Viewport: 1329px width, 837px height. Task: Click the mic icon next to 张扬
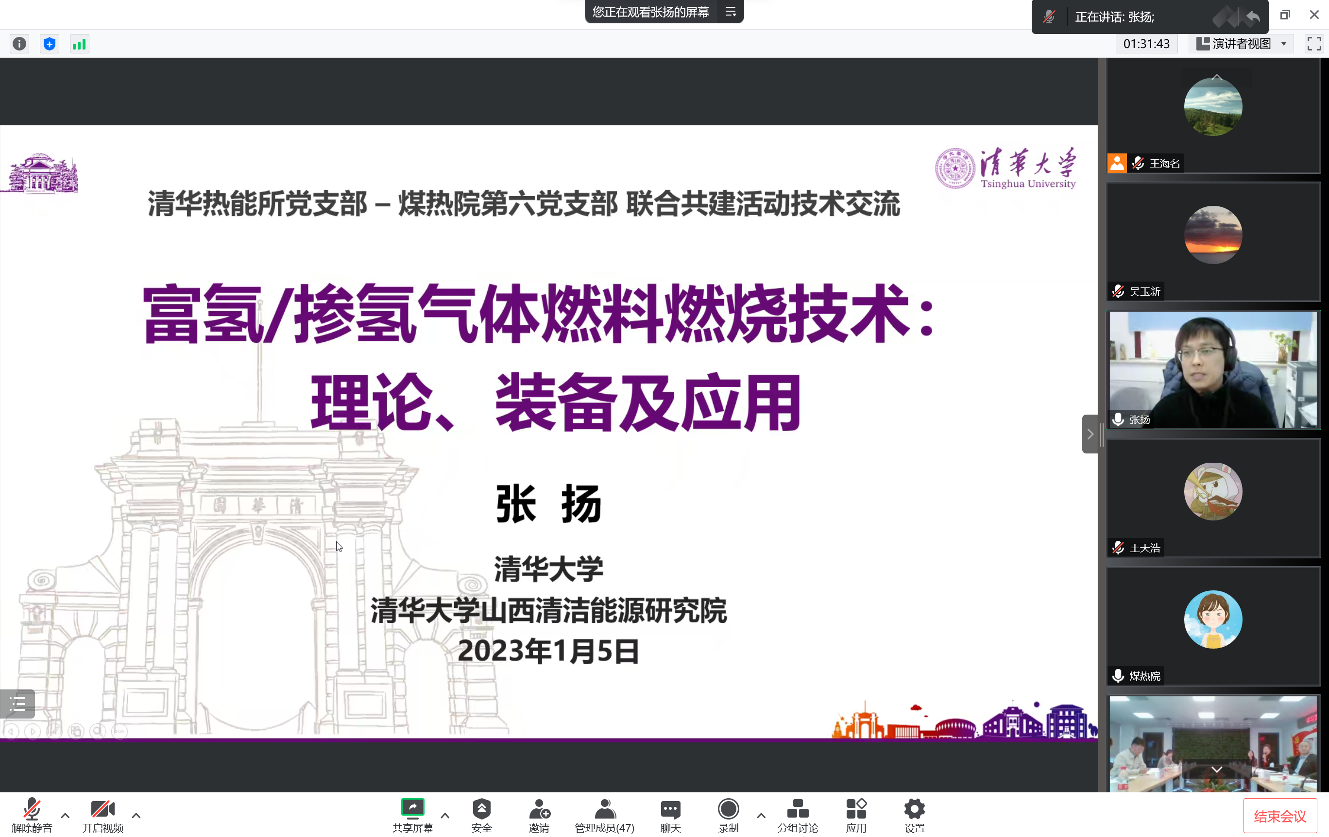point(1118,419)
